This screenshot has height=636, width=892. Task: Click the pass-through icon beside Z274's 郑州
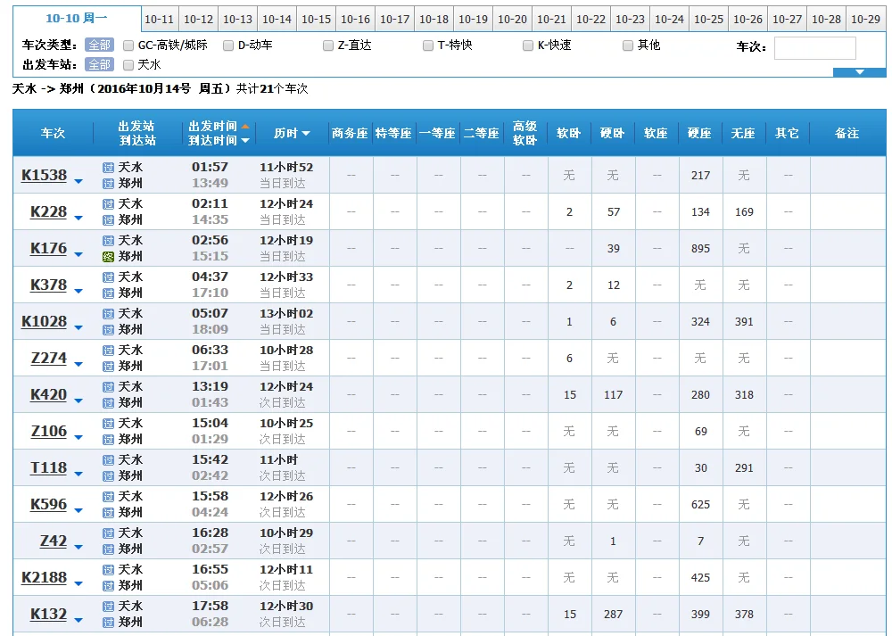pyautogui.click(x=108, y=366)
